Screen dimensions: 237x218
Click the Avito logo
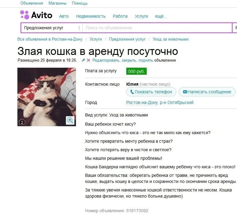click(x=36, y=15)
